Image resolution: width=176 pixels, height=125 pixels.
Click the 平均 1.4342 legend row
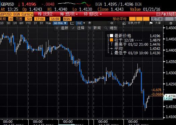coord(135,49)
